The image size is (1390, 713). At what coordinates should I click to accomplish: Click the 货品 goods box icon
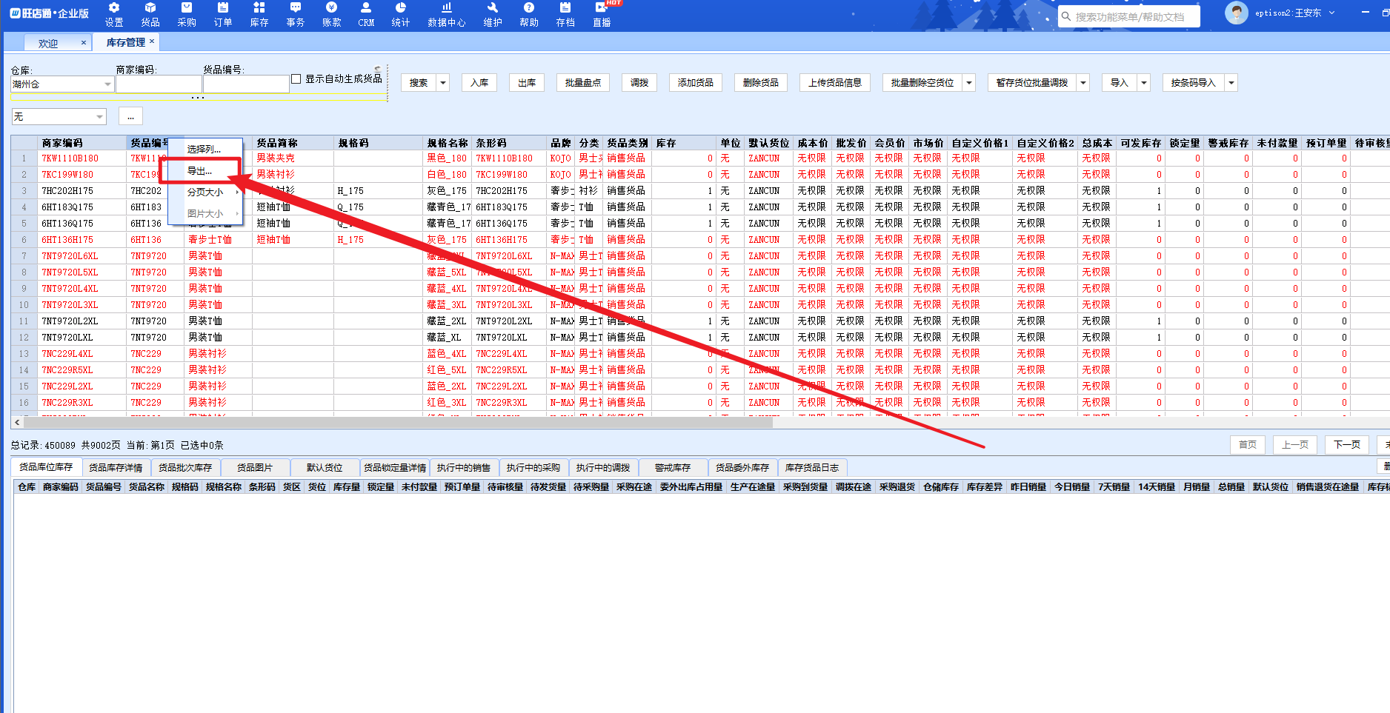tap(150, 8)
